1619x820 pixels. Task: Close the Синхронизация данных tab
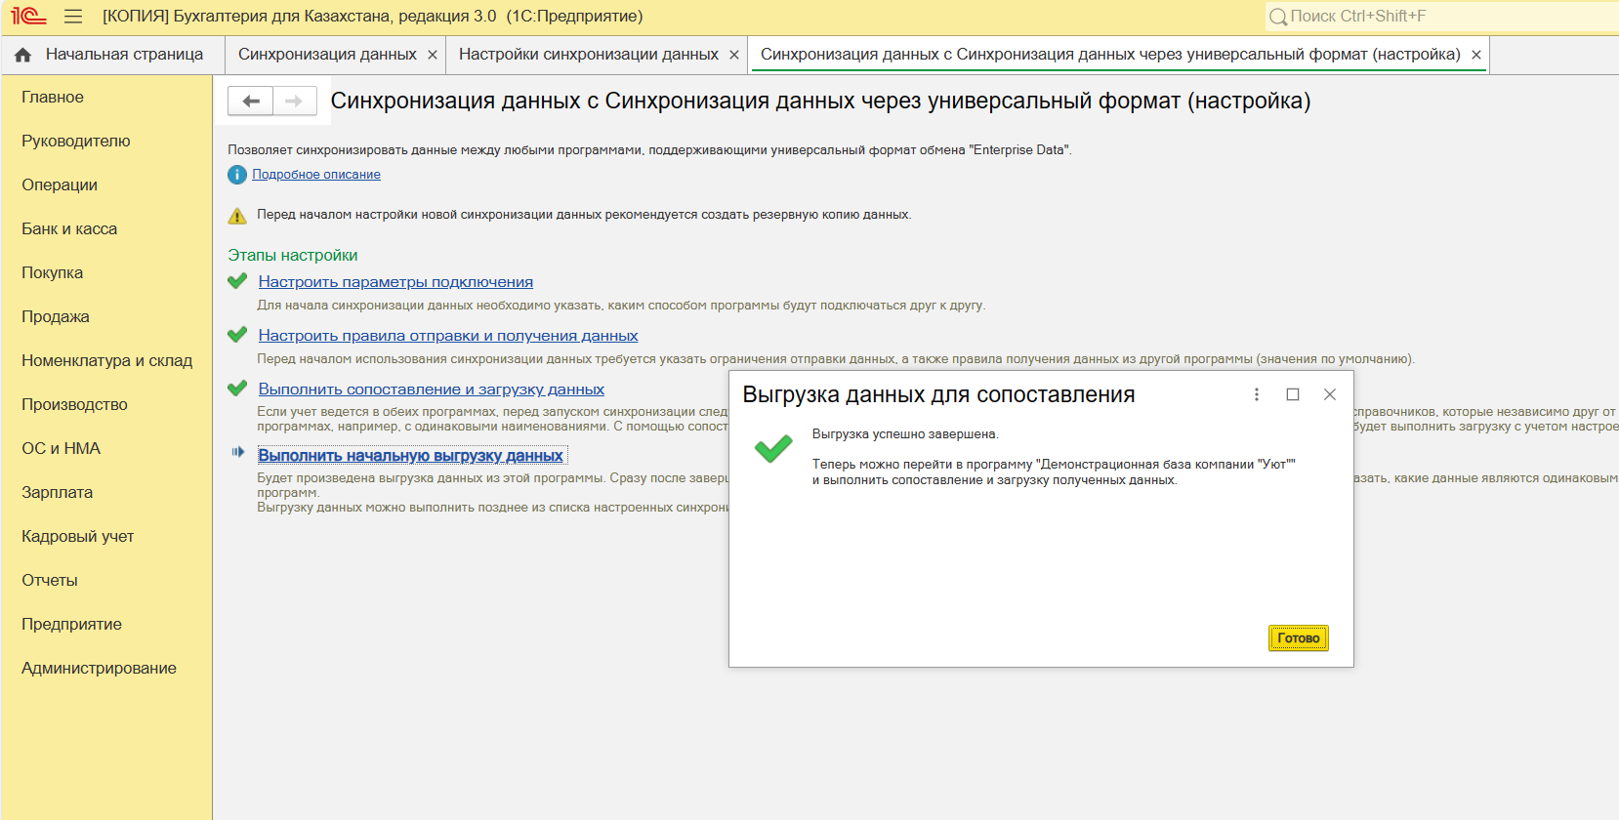tap(433, 56)
